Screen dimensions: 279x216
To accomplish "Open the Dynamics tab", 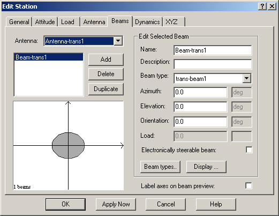I will click(147, 22).
